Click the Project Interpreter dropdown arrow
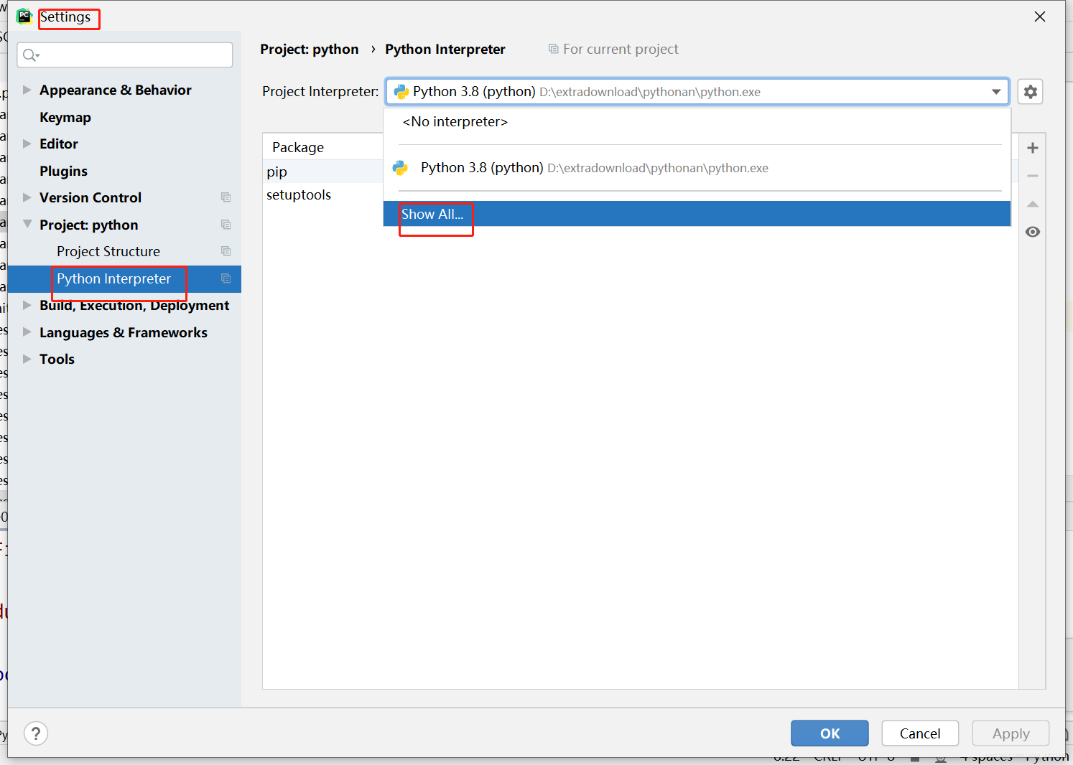The height and width of the screenshot is (765, 1073). click(x=996, y=92)
